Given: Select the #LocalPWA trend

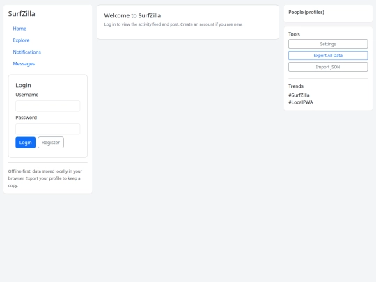Looking at the screenshot, I should point(301,102).
